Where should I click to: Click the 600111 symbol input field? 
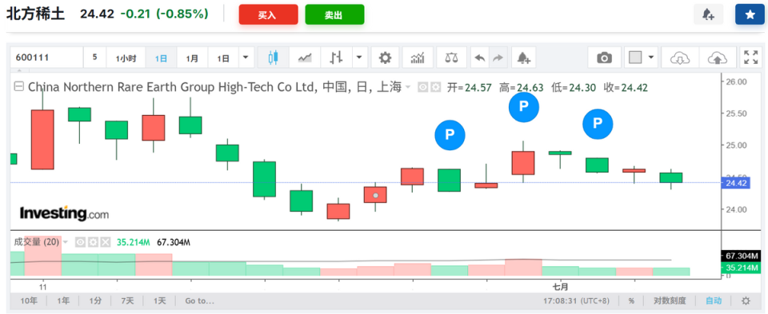click(47, 58)
